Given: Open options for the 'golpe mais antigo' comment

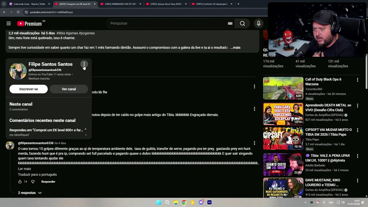Looking at the screenshot, I should pos(254,109).
